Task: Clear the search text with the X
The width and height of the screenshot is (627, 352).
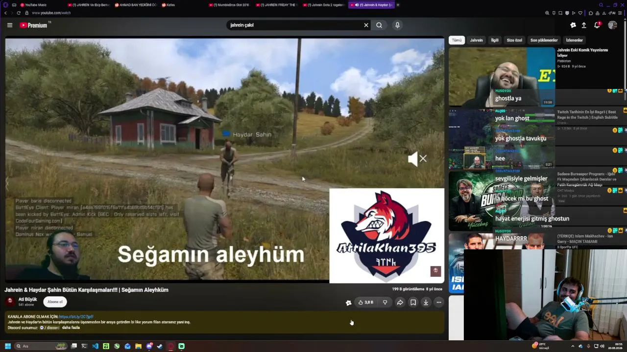Action: pyautogui.click(x=366, y=25)
